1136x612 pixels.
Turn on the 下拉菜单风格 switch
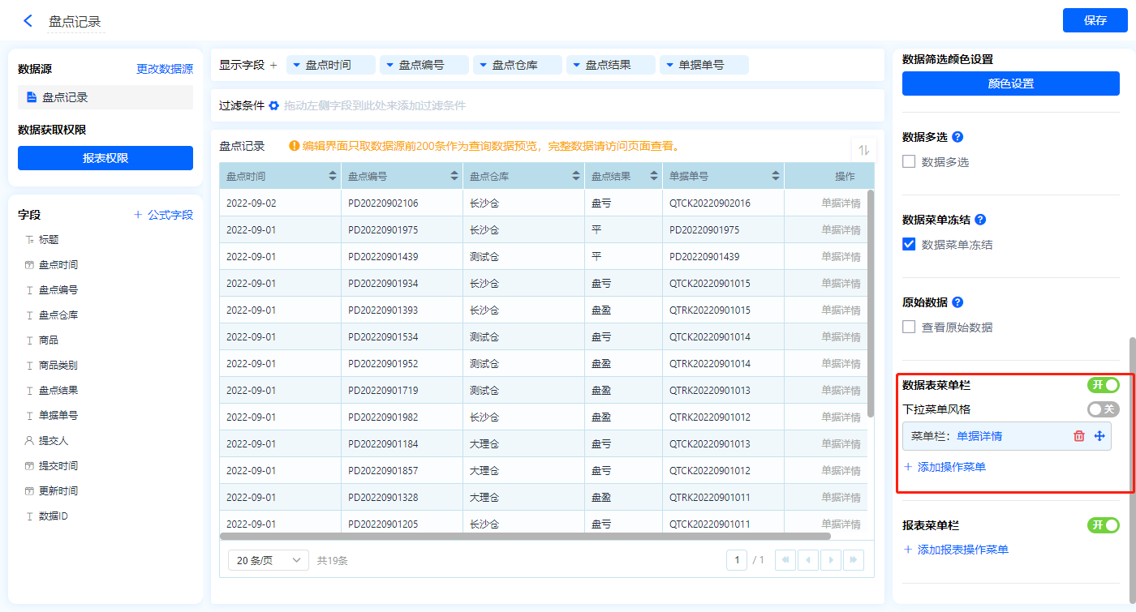click(1103, 410)
